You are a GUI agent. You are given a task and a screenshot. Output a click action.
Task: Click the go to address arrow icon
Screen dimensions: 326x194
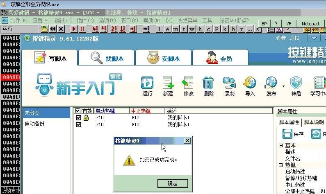click(x=146, y=29)
